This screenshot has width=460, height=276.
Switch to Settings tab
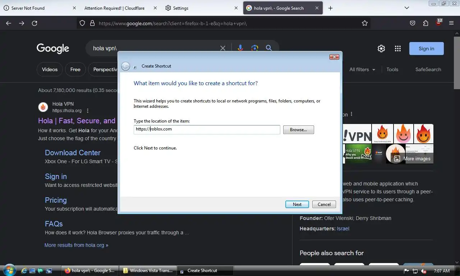[x=201, y=8]
